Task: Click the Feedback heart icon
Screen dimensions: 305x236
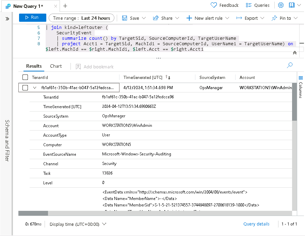Action: 213,5
